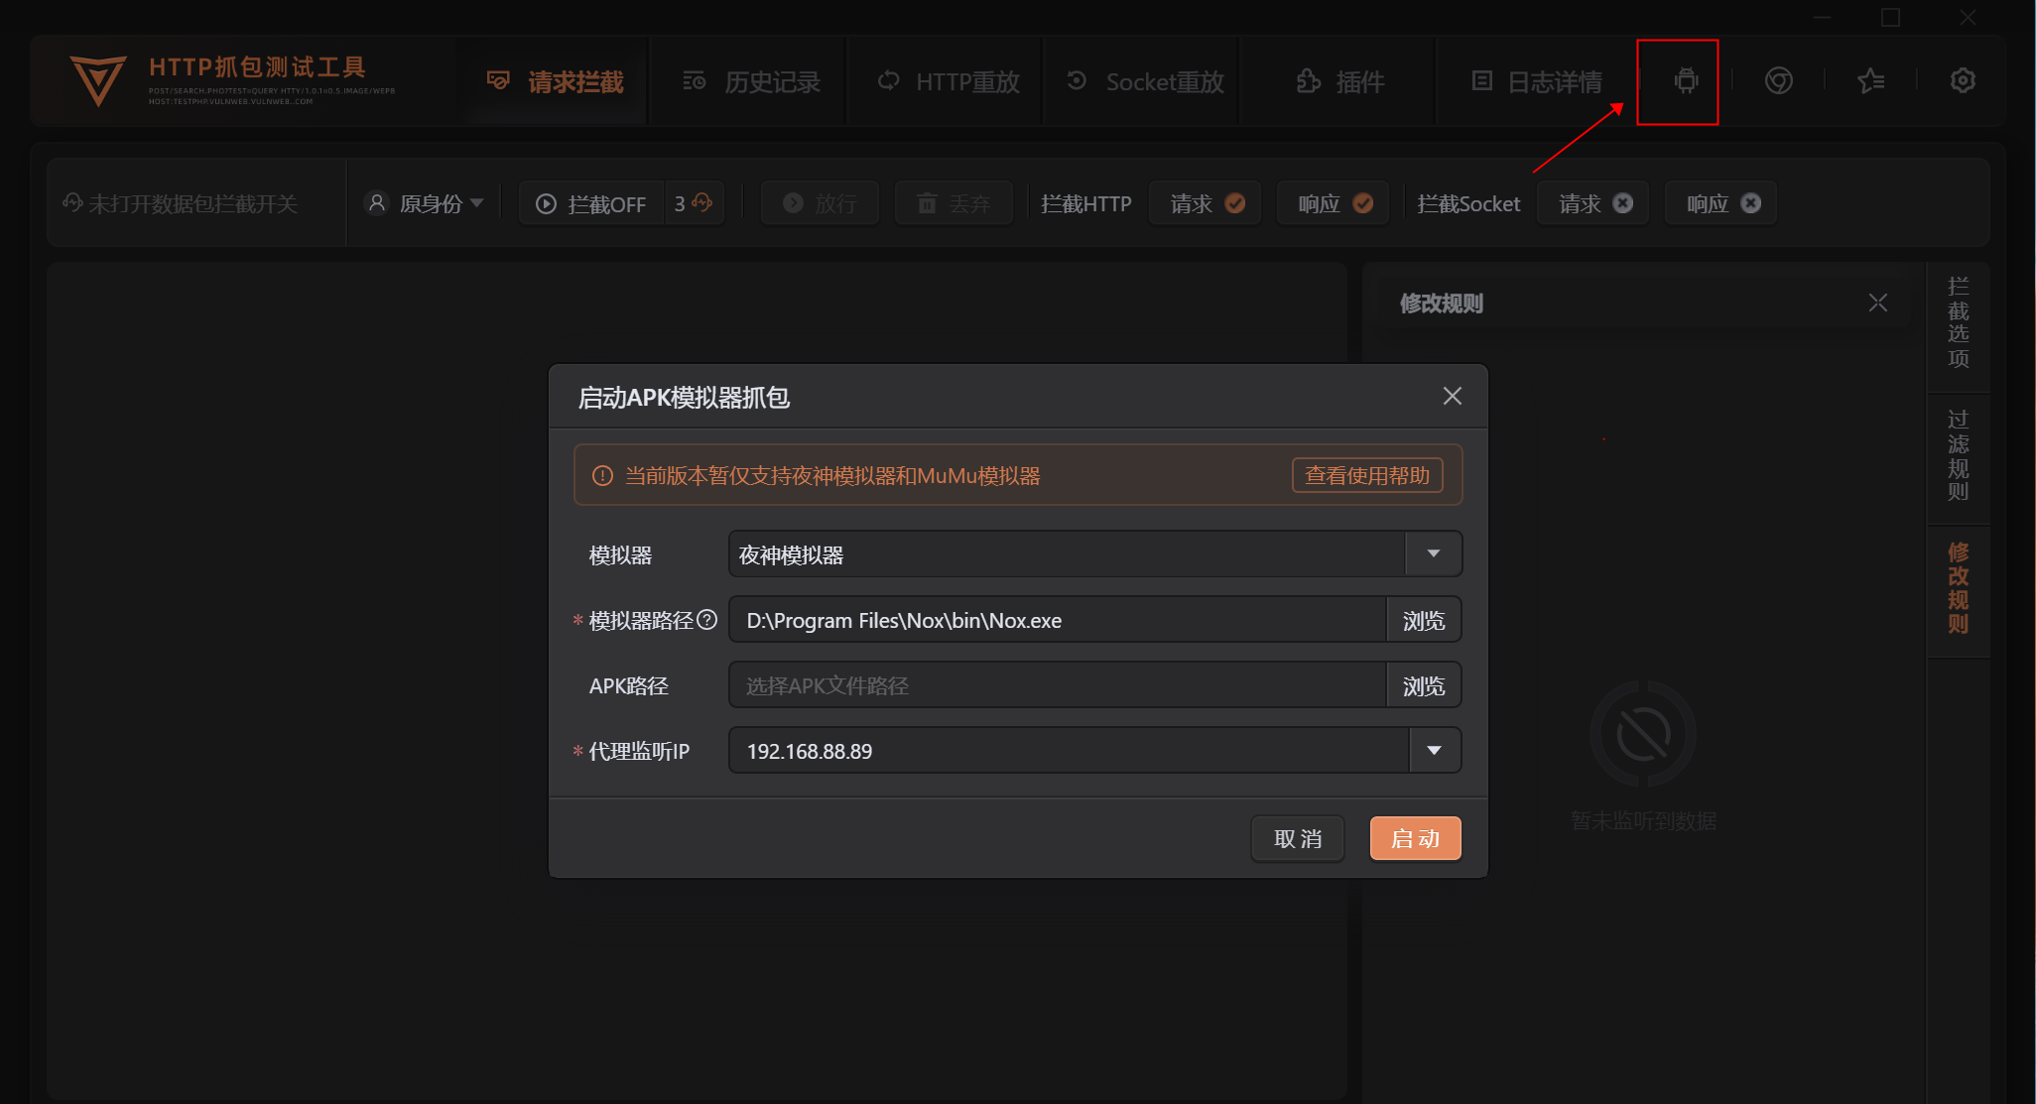
Task: Expand the 代理监听IP dropdown arrow
Action: pos(1434,751)
